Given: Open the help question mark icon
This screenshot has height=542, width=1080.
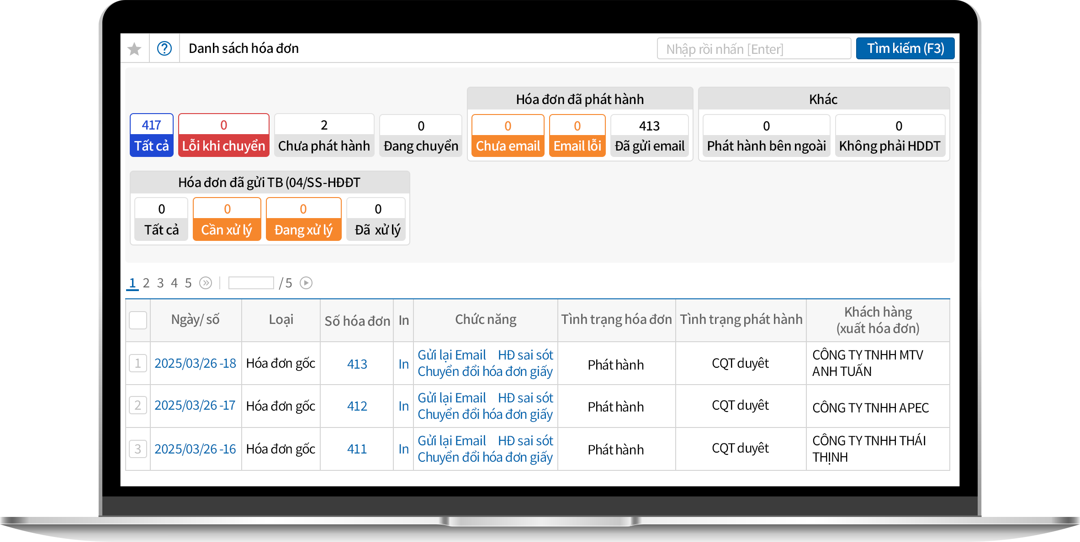Looking at the screenshot, I should click(164, 48).
